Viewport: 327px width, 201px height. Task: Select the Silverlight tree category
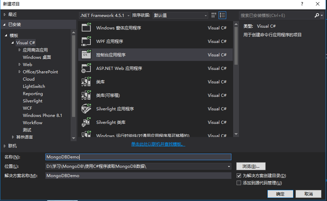click(x=33, y=101)
